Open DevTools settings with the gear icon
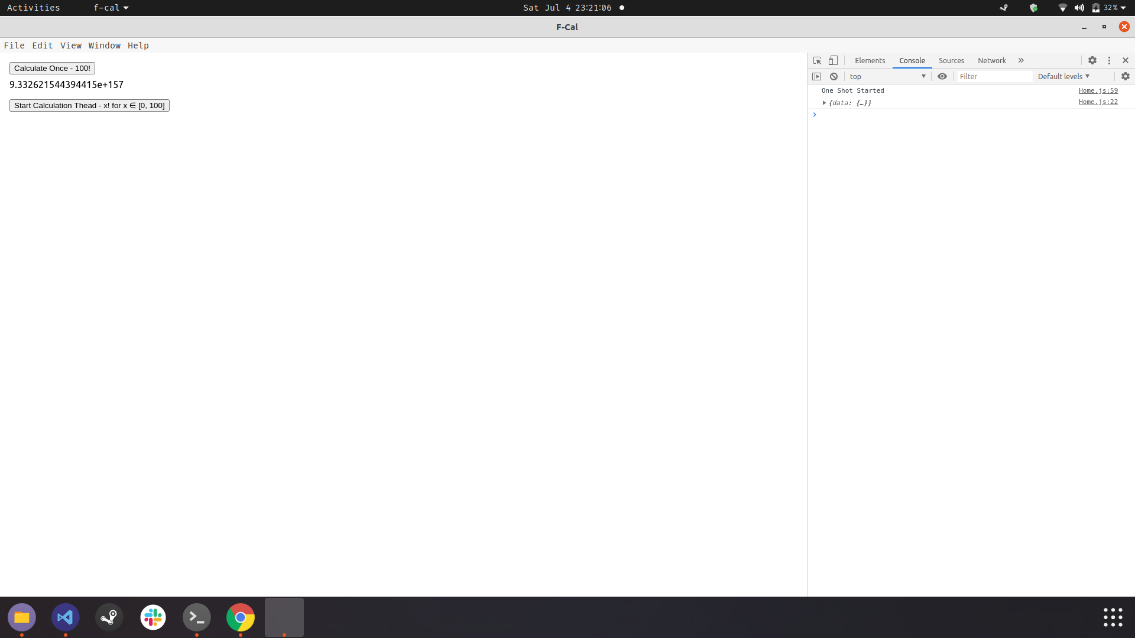 (x=1092, y=60)
